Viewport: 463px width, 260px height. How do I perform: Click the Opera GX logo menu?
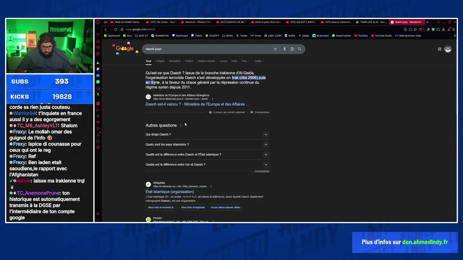pyautogui.click(x=98, y=22)
